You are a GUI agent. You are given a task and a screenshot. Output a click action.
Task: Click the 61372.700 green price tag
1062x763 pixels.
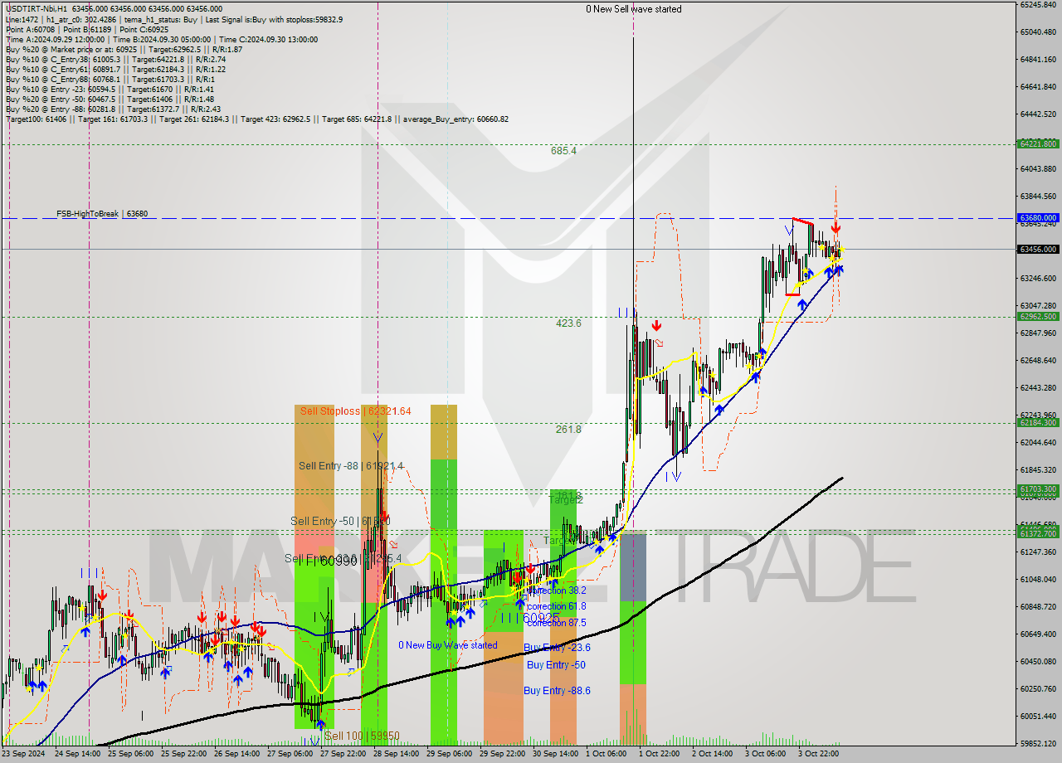point(1038,533)
